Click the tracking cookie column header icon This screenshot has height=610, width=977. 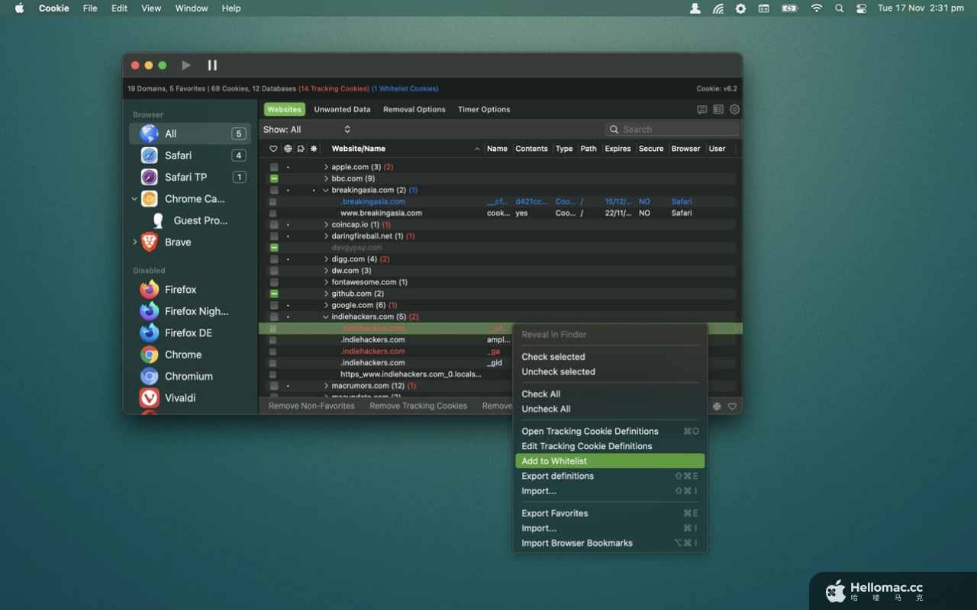[x=301, y=149]
